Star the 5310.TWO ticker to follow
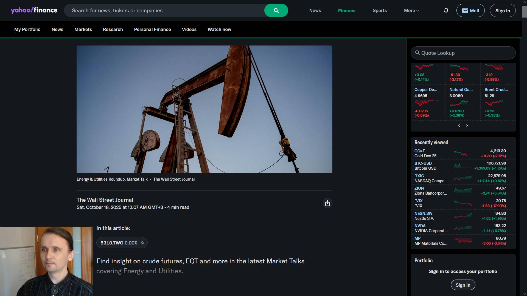This screenshot has height=296, width=527. pyautogui.click(x=142, y=243)
